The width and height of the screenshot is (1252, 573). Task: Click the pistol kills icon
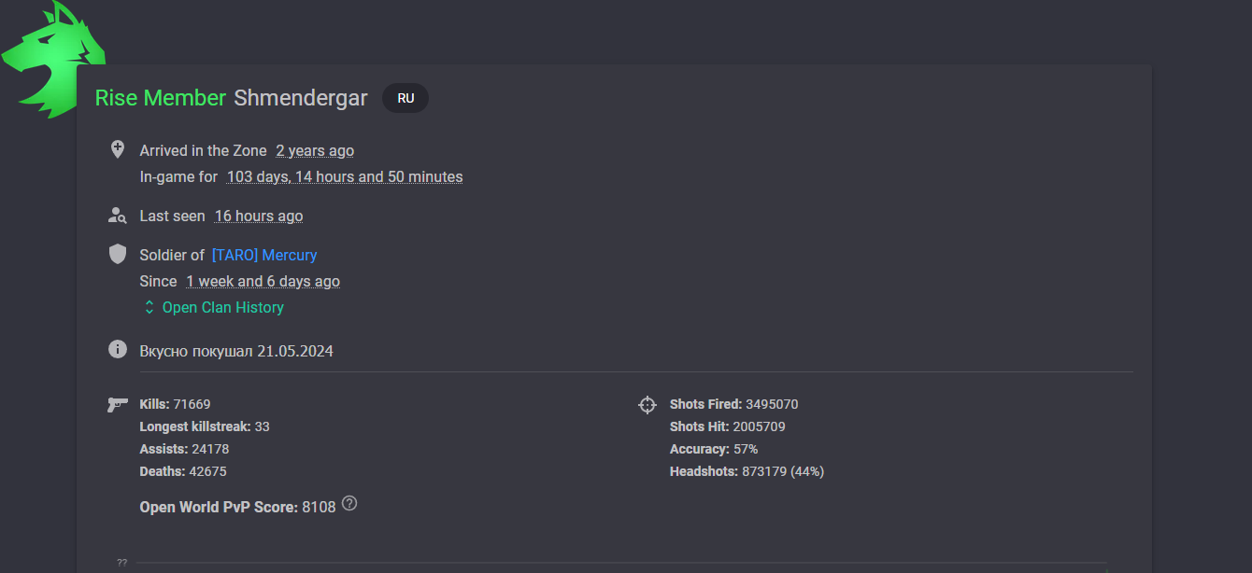118,404
